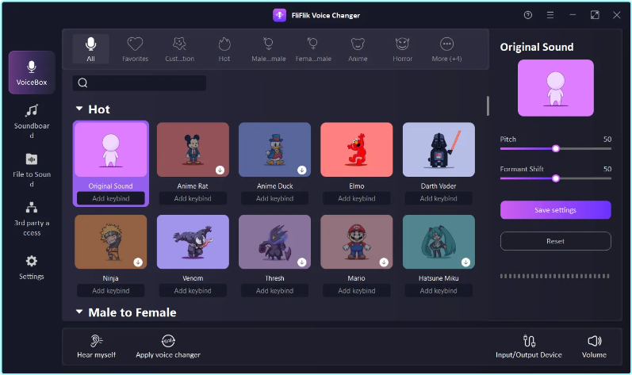Viewport: 632px width, 375px height.
Task: Add keybind for Original Sound
Action: pos(111,198)
